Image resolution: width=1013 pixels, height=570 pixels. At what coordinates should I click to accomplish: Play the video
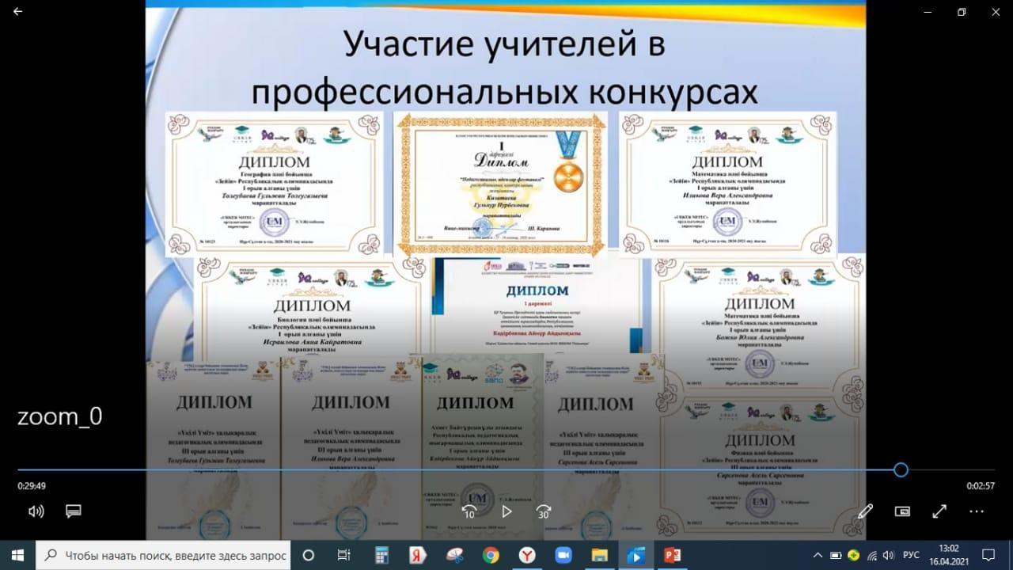[x=506, y=511]
